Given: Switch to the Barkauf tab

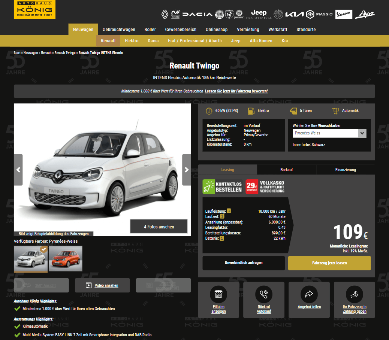Looking at the screenshot, I should pos(287,170).
